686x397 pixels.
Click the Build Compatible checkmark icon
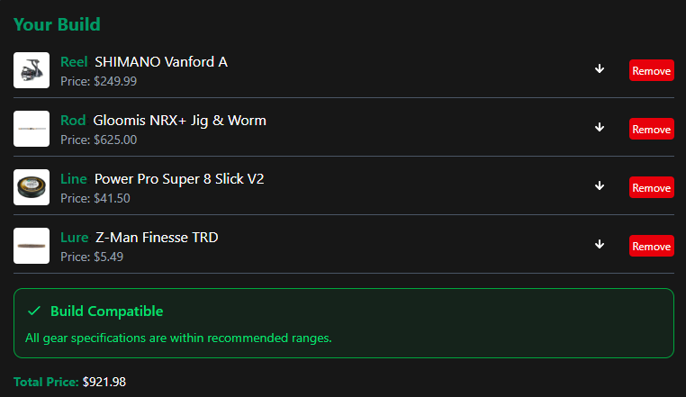coord(34,311)
